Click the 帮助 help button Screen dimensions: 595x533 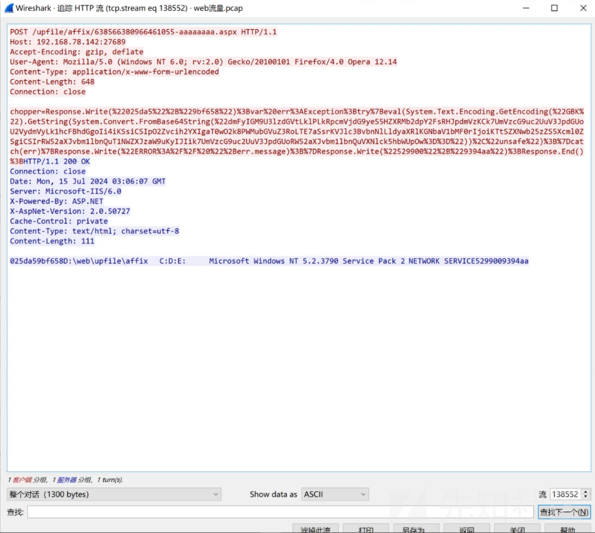(x=567, y=529)
